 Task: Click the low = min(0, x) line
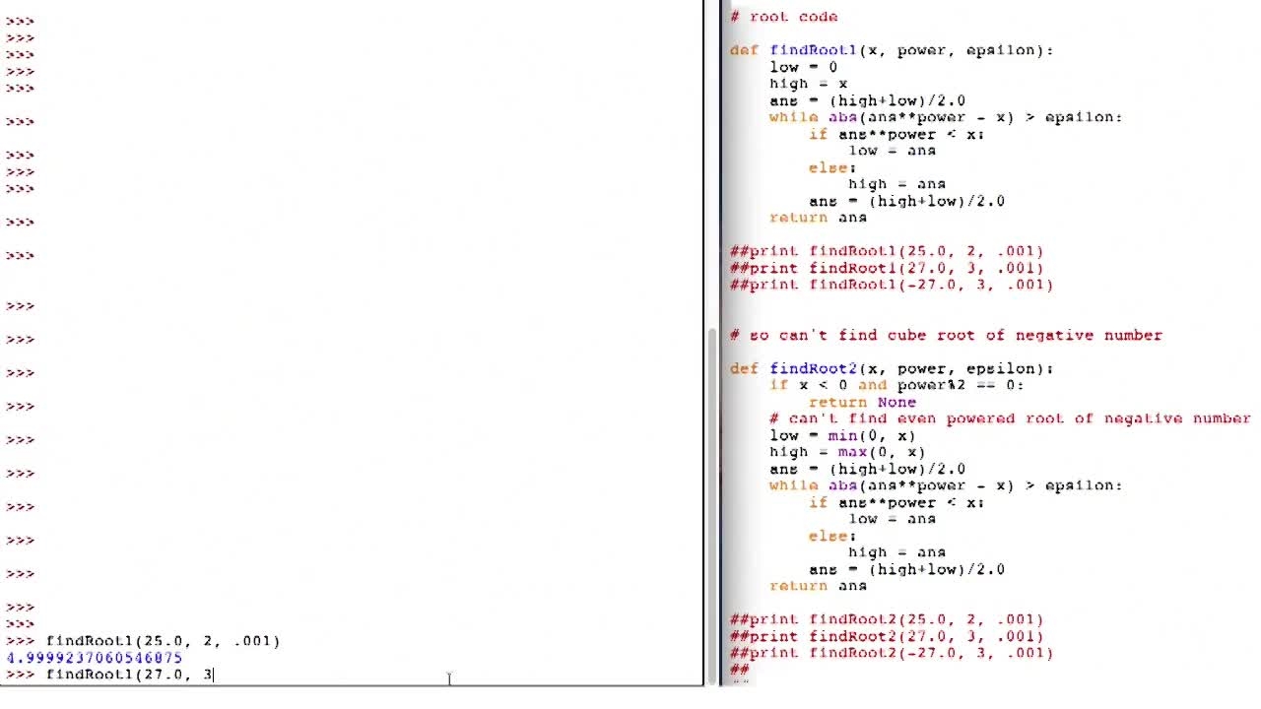click(832, 435)
